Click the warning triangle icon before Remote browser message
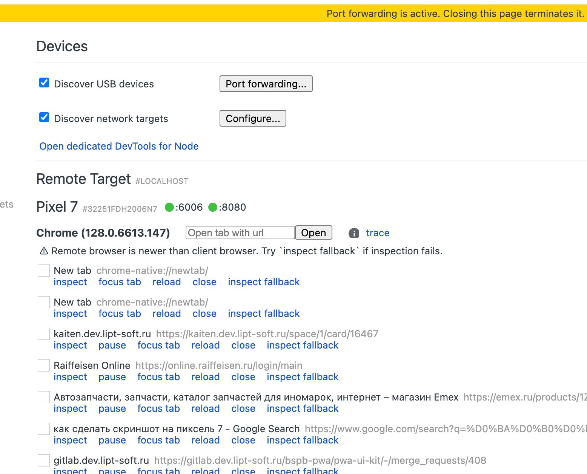 pos(44,251)
